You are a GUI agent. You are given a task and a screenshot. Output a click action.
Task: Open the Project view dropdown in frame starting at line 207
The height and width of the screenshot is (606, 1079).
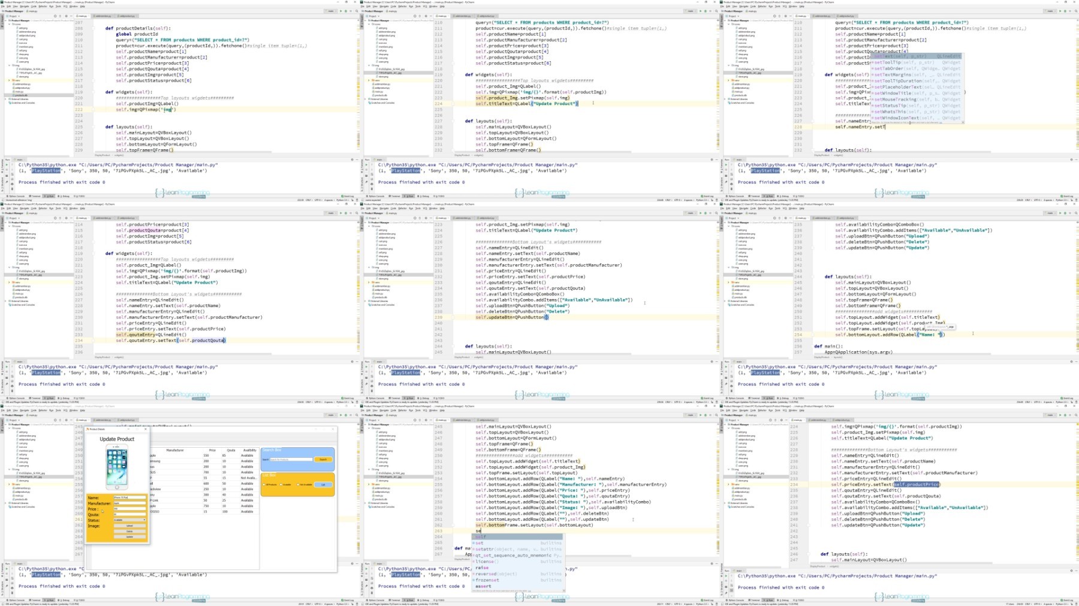[13, 16]
